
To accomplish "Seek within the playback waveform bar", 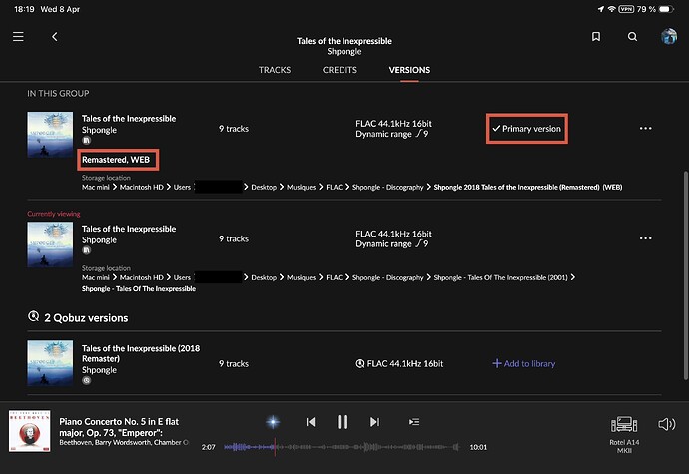I will [x=342, y=447].
